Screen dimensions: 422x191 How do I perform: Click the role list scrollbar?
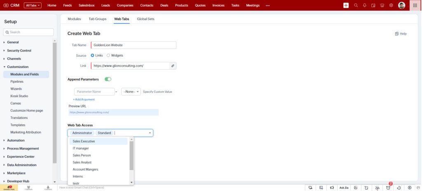pyautogui.click(x=131, y=156)
